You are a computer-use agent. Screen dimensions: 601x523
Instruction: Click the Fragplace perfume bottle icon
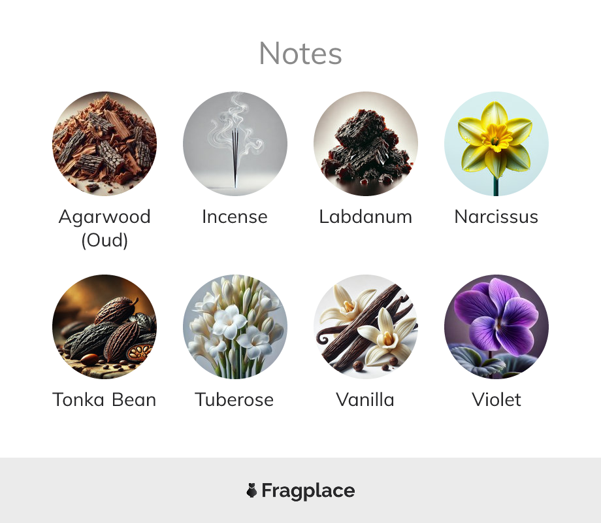click(252, 490)
